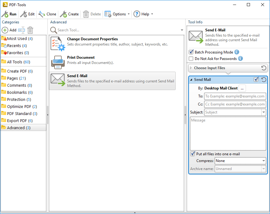Select the Favorites category

pos(23,53)
